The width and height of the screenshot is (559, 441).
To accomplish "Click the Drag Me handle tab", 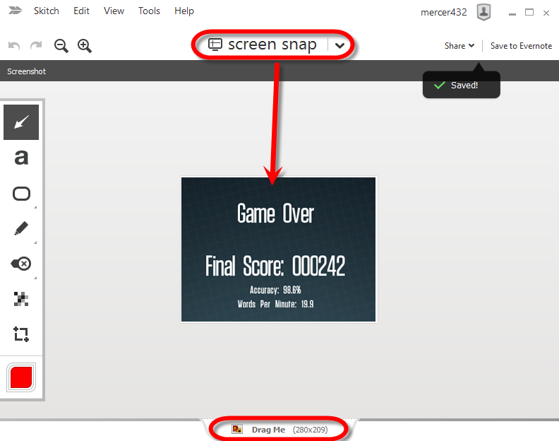I will click(279, 430).
